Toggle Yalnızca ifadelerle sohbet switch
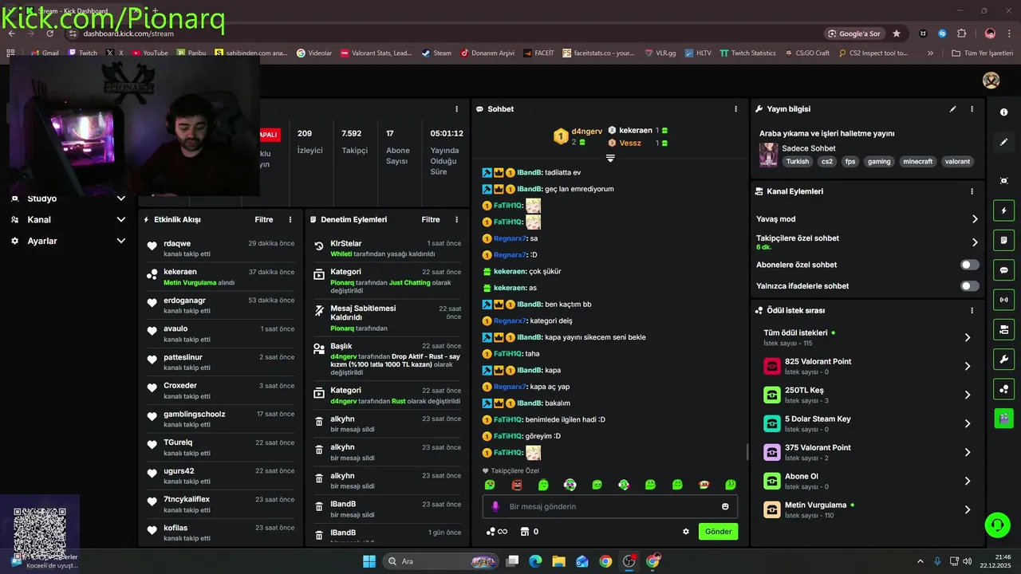1021x574 pixels. tap(969, 286)
